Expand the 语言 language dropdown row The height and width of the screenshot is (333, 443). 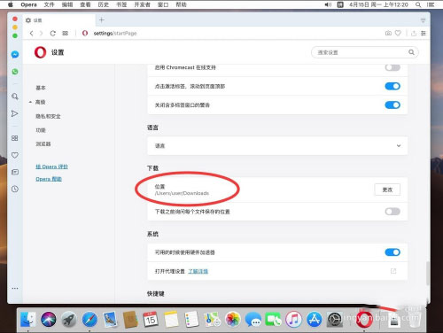pos(277,146)
